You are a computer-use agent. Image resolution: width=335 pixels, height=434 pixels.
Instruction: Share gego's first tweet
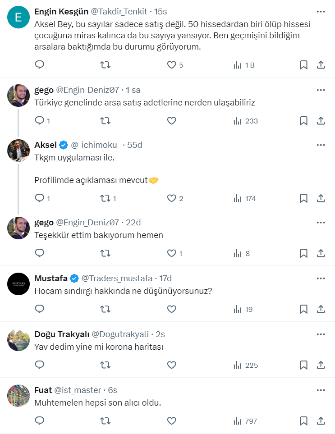tap(321, 121)
